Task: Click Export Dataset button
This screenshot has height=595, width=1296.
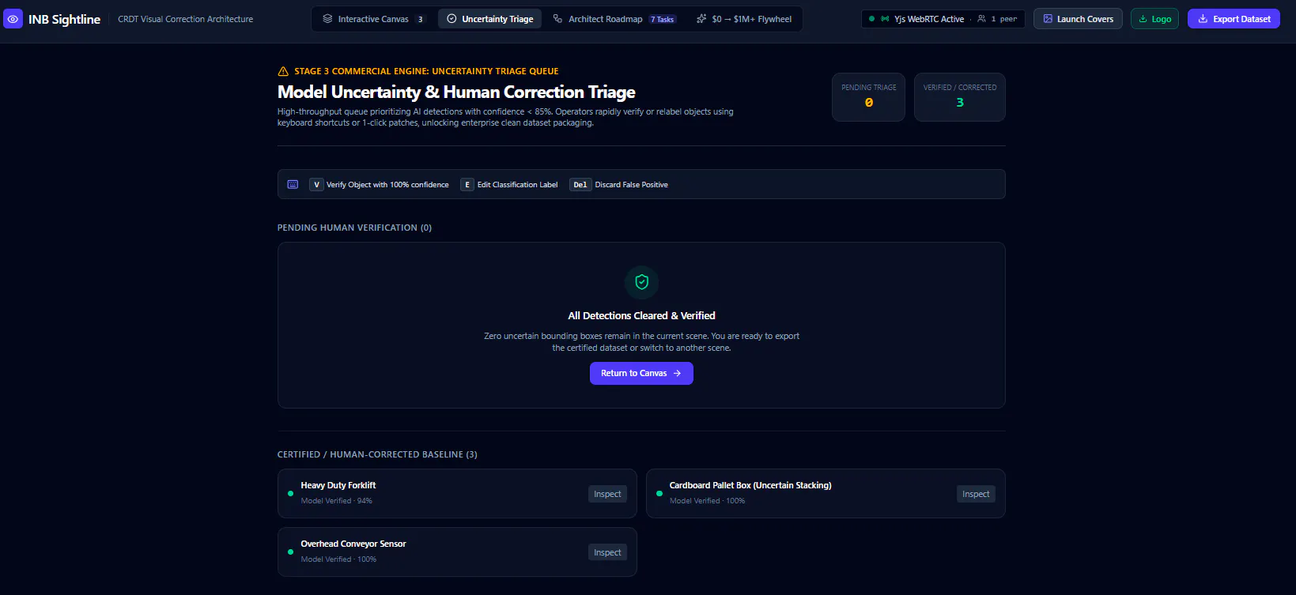Action: click(x=1234, y=19)
